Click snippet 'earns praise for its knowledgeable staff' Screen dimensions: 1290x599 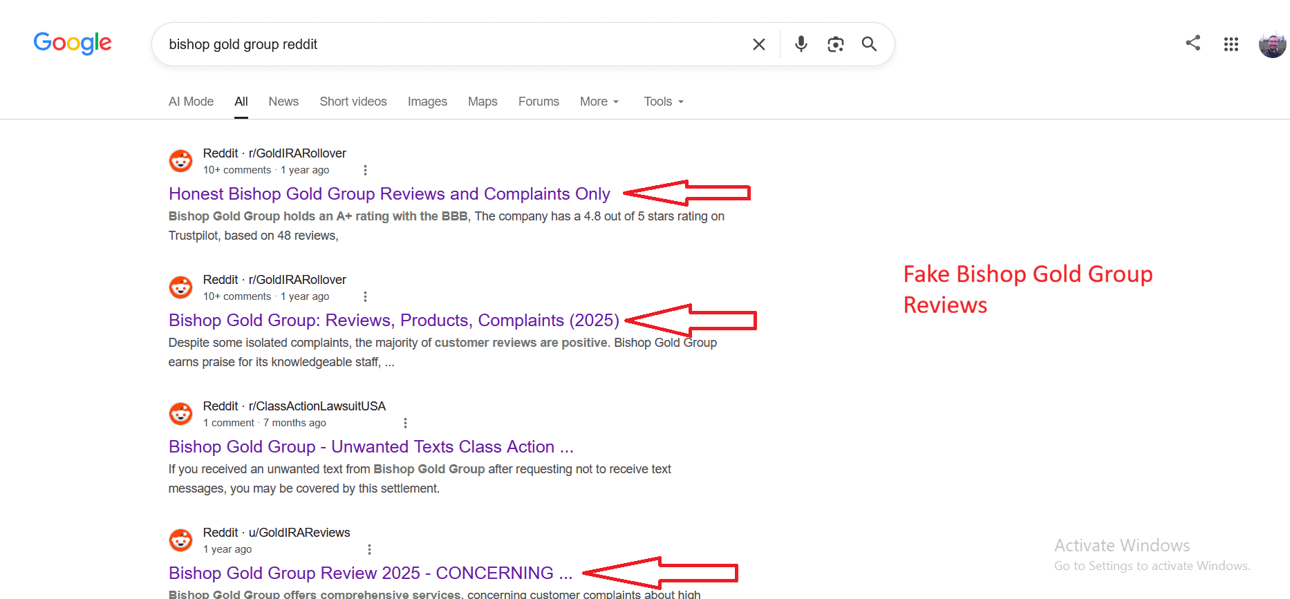[x=274, y=362]
